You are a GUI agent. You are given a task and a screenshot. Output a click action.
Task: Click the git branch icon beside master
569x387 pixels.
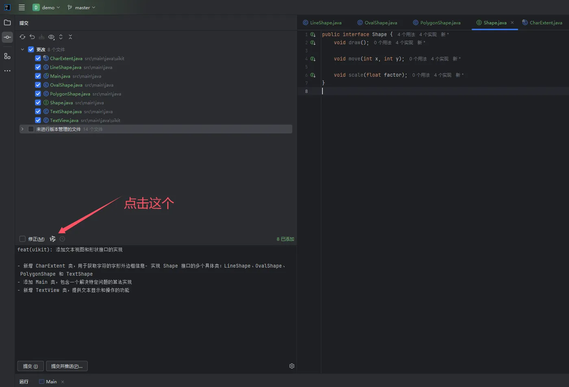[70, 7]
